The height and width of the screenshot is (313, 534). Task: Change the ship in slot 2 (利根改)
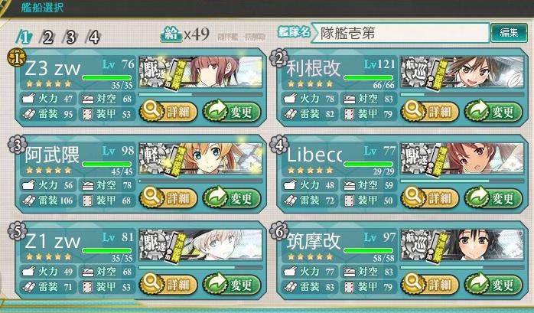(493, 112)
